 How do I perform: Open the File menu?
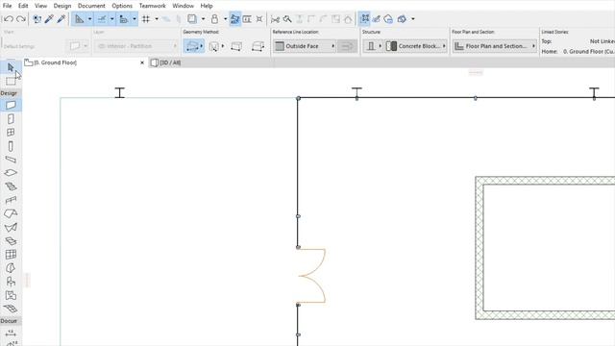pos(7,6)
